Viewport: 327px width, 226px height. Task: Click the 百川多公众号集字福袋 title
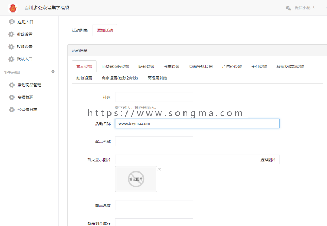tap(47, 8)
